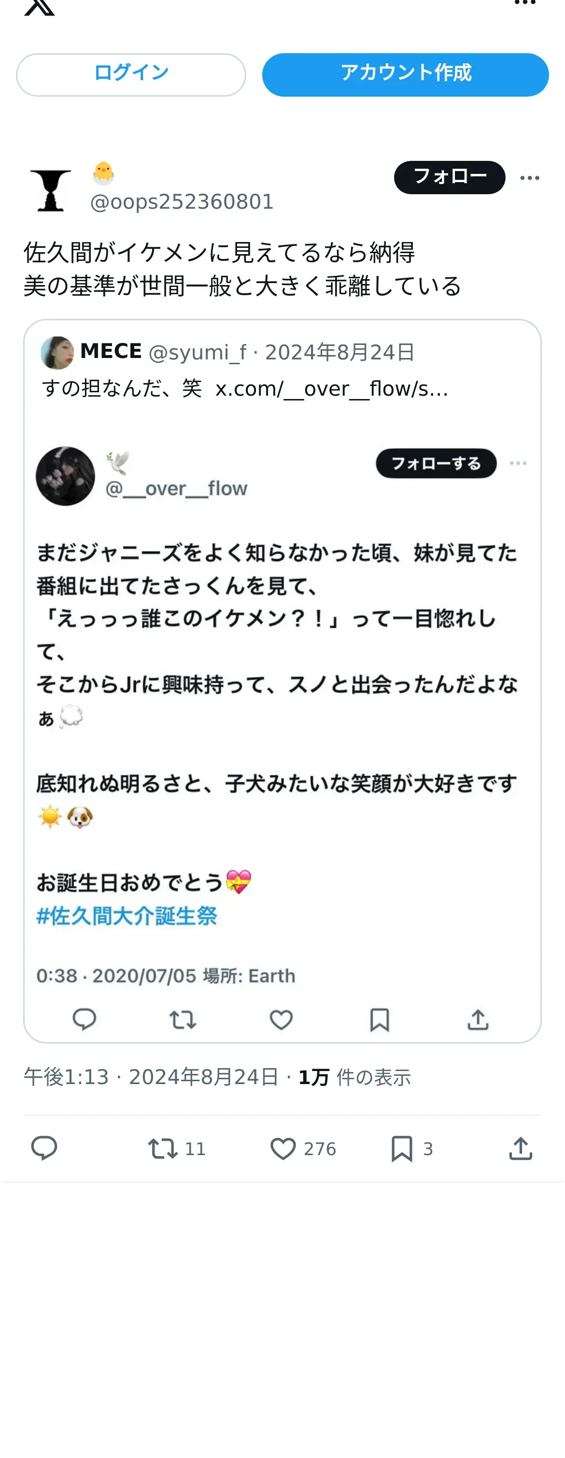Click the 午後1:13 · 2024年8月24日 timestamp
Screen dimensions: 565x1458
click(x=151, y=1076)
